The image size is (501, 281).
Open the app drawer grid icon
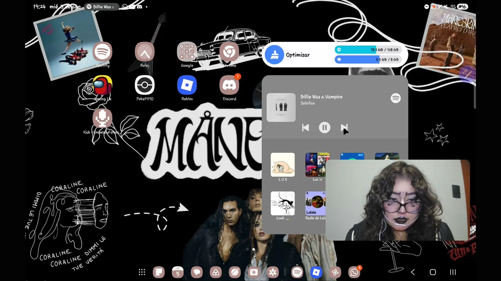click(x=142, y=272)
